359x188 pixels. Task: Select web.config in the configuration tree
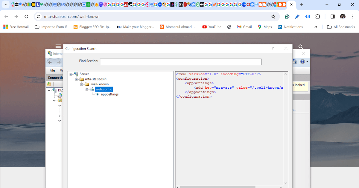tap(104, 89)
